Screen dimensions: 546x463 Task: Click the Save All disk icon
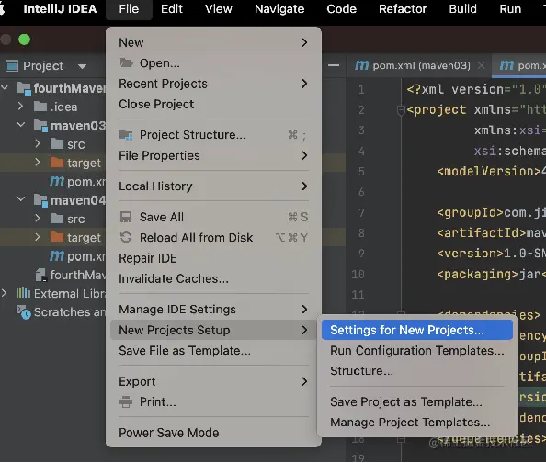coord(126,217)
